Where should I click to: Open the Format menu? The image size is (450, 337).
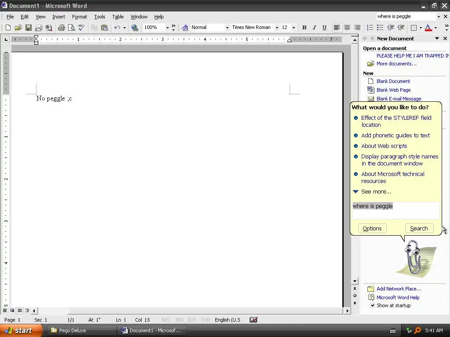[x=80, y=17]
